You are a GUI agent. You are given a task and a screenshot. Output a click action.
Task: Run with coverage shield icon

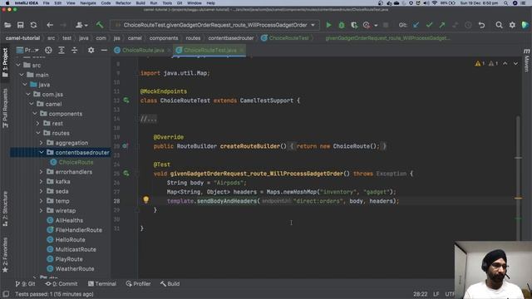click(x=354, y=25)
